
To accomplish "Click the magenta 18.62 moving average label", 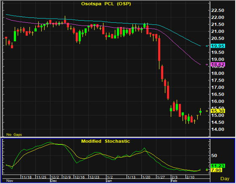I will click(218, 65).
